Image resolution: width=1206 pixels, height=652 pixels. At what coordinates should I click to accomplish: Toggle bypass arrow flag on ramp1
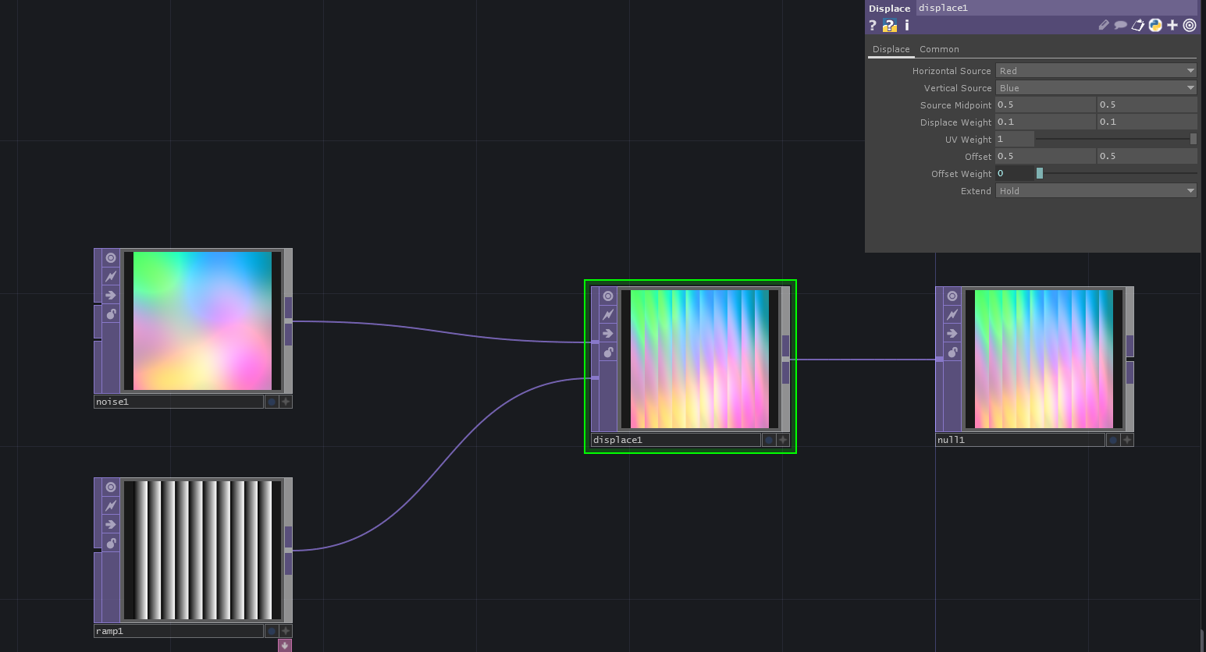click(x=111, y=525)
